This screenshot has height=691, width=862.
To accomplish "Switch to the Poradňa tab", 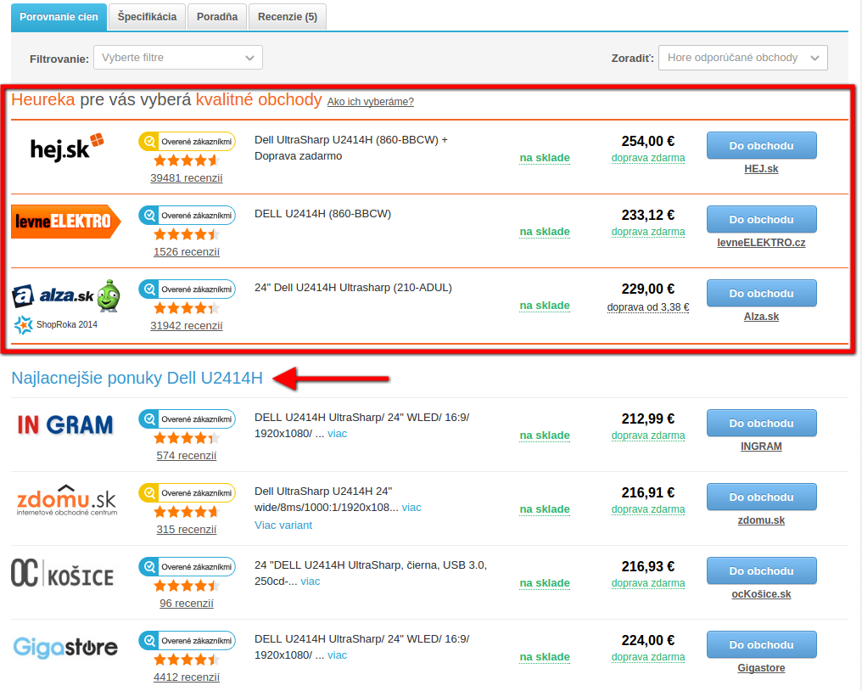I will pos(216,17).
